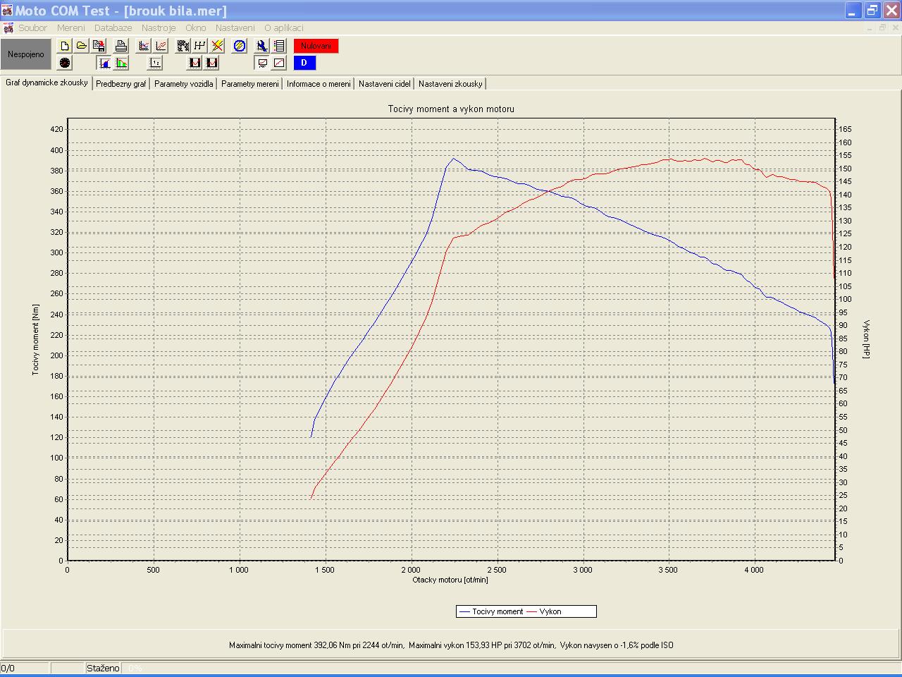Viewport: 902px width, 677px height.
Task: Minimize the inner document window
Action: (x=868, y=28)
